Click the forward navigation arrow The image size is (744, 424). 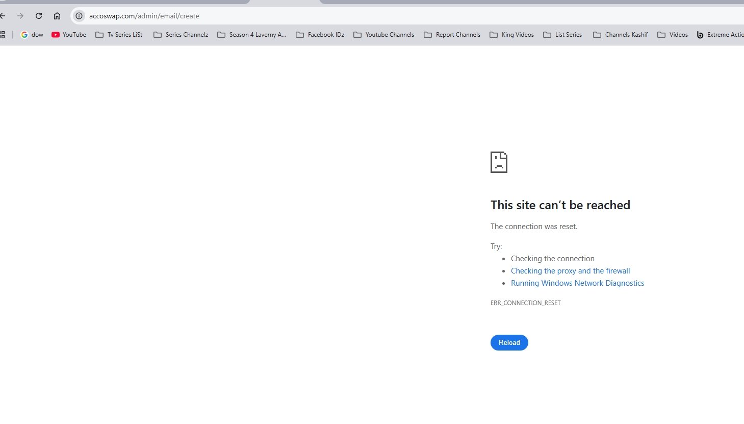coord(20,16)
